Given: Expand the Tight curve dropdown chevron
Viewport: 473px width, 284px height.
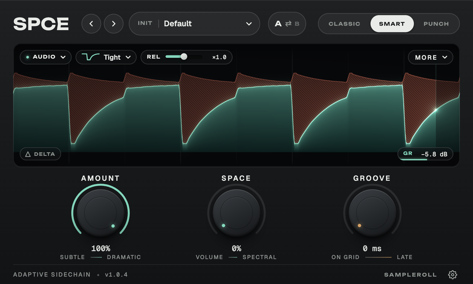Looking at the screenshot, I should pyautogui.click(x=128, y=57).
